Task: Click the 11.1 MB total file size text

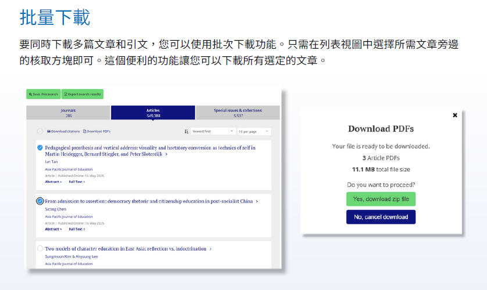Action: [x=381, y=169]
